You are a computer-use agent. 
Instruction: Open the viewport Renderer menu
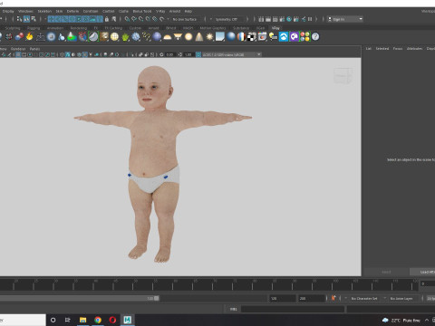(x=18, y=49)
